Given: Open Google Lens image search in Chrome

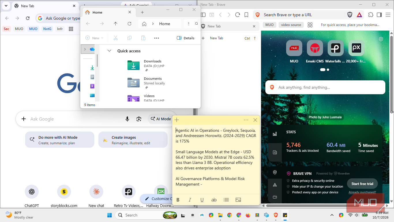Looking at the screenshot, I should pos(139,119).
